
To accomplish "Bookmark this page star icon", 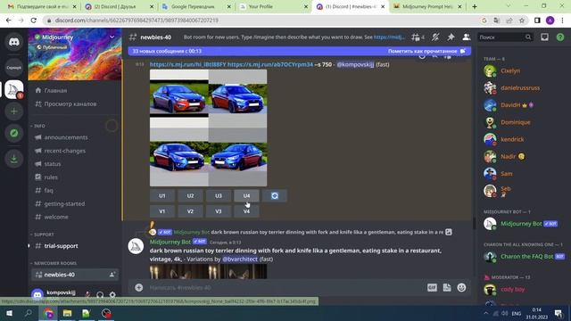I will click(522, 21).
